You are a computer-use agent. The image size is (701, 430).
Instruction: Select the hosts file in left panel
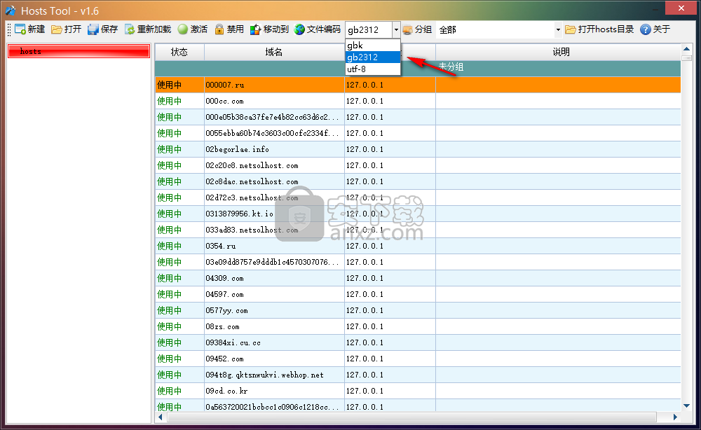[79, 51]
